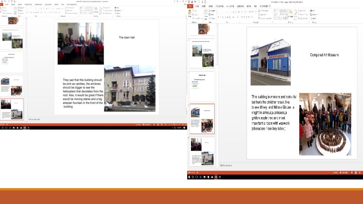Open REVIEW tab in the right PowerPoint window
363x204 pixels.
click(249, 6)
